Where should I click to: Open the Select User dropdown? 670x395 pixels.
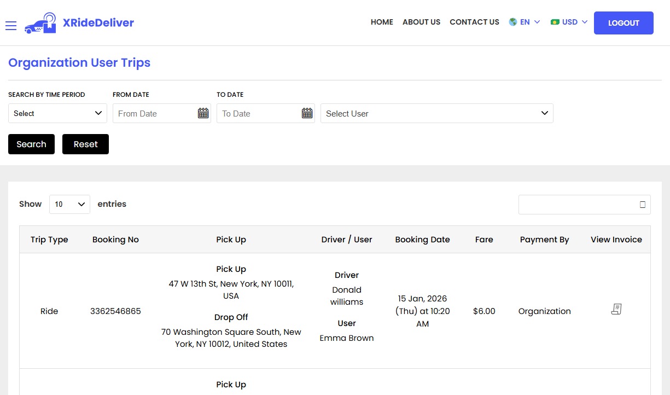(x=436, y=113)
